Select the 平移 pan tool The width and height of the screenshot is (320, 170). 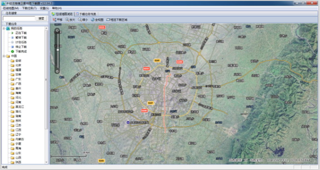click(x=58, y=20)
